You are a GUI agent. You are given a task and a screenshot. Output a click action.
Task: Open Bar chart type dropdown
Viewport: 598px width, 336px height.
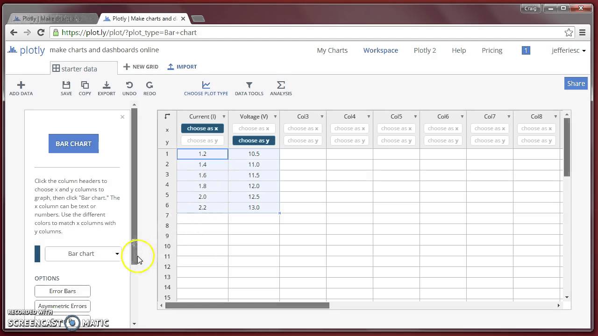pos(83,254)
